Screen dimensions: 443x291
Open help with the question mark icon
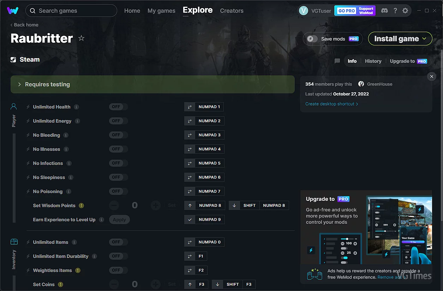[395, 11]
